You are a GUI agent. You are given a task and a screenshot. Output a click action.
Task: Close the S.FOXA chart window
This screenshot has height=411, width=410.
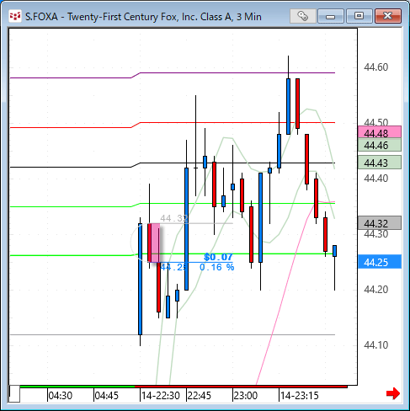click(388, 16)
